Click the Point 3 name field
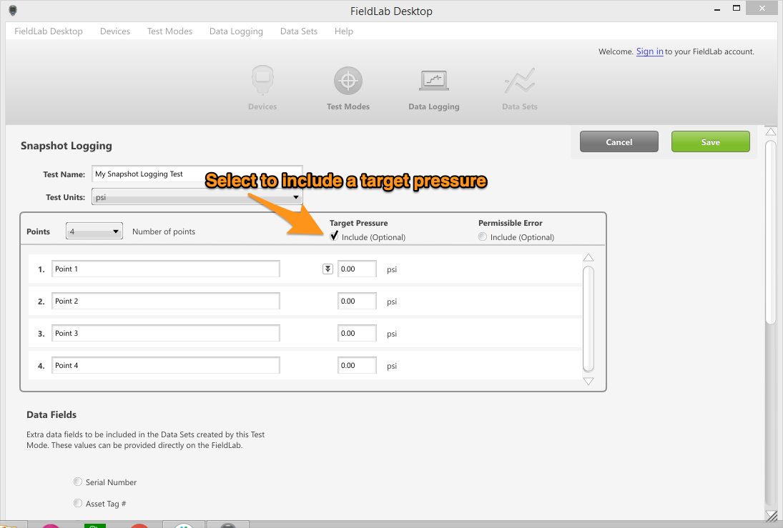783x528 pixels. (x=166, y=334)
